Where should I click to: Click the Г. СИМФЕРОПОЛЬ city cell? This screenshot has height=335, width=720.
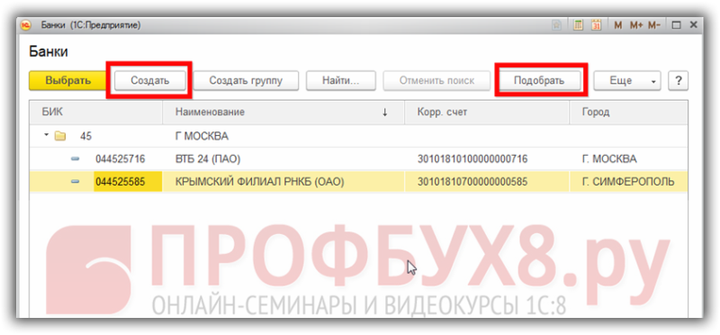627,182
